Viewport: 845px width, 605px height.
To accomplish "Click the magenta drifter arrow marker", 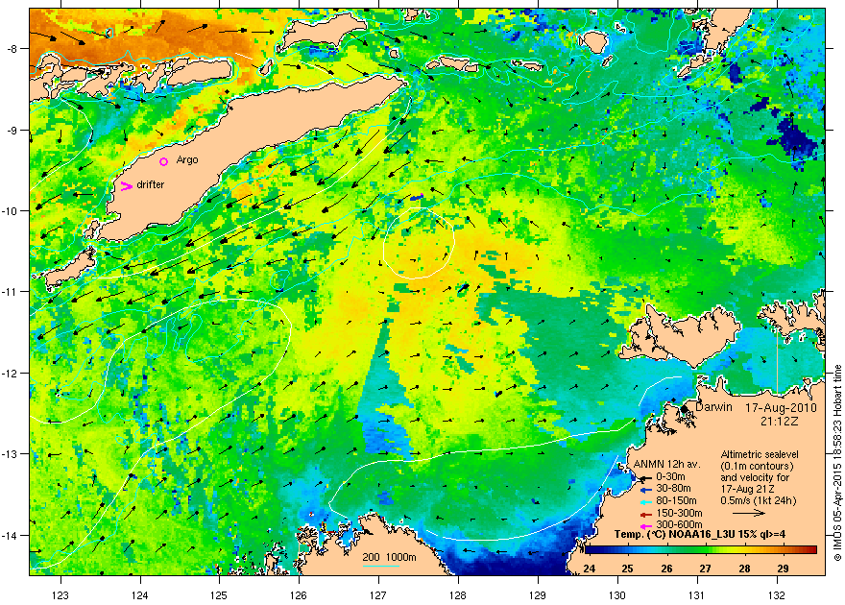I will (126, 186).
